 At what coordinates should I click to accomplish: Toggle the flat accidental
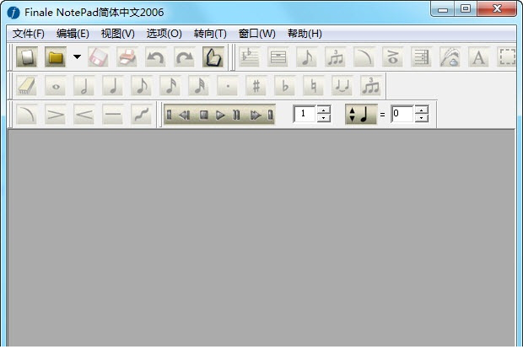(x=285, y=86)
